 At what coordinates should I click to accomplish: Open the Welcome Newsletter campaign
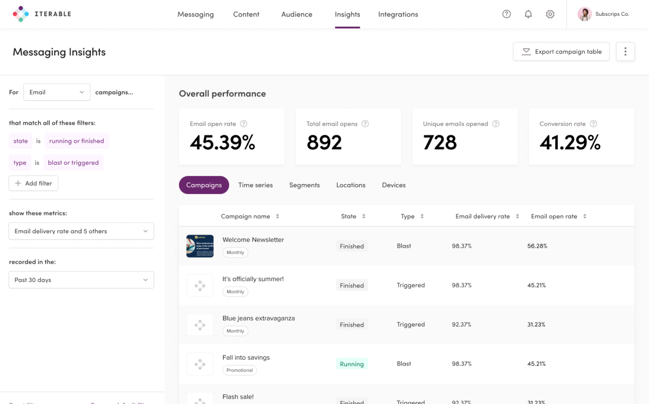tap(253, 240)
